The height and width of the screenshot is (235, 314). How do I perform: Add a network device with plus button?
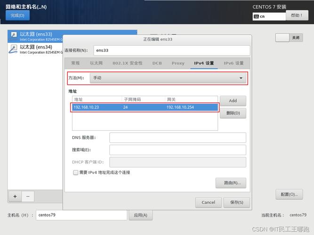[15, 196]
